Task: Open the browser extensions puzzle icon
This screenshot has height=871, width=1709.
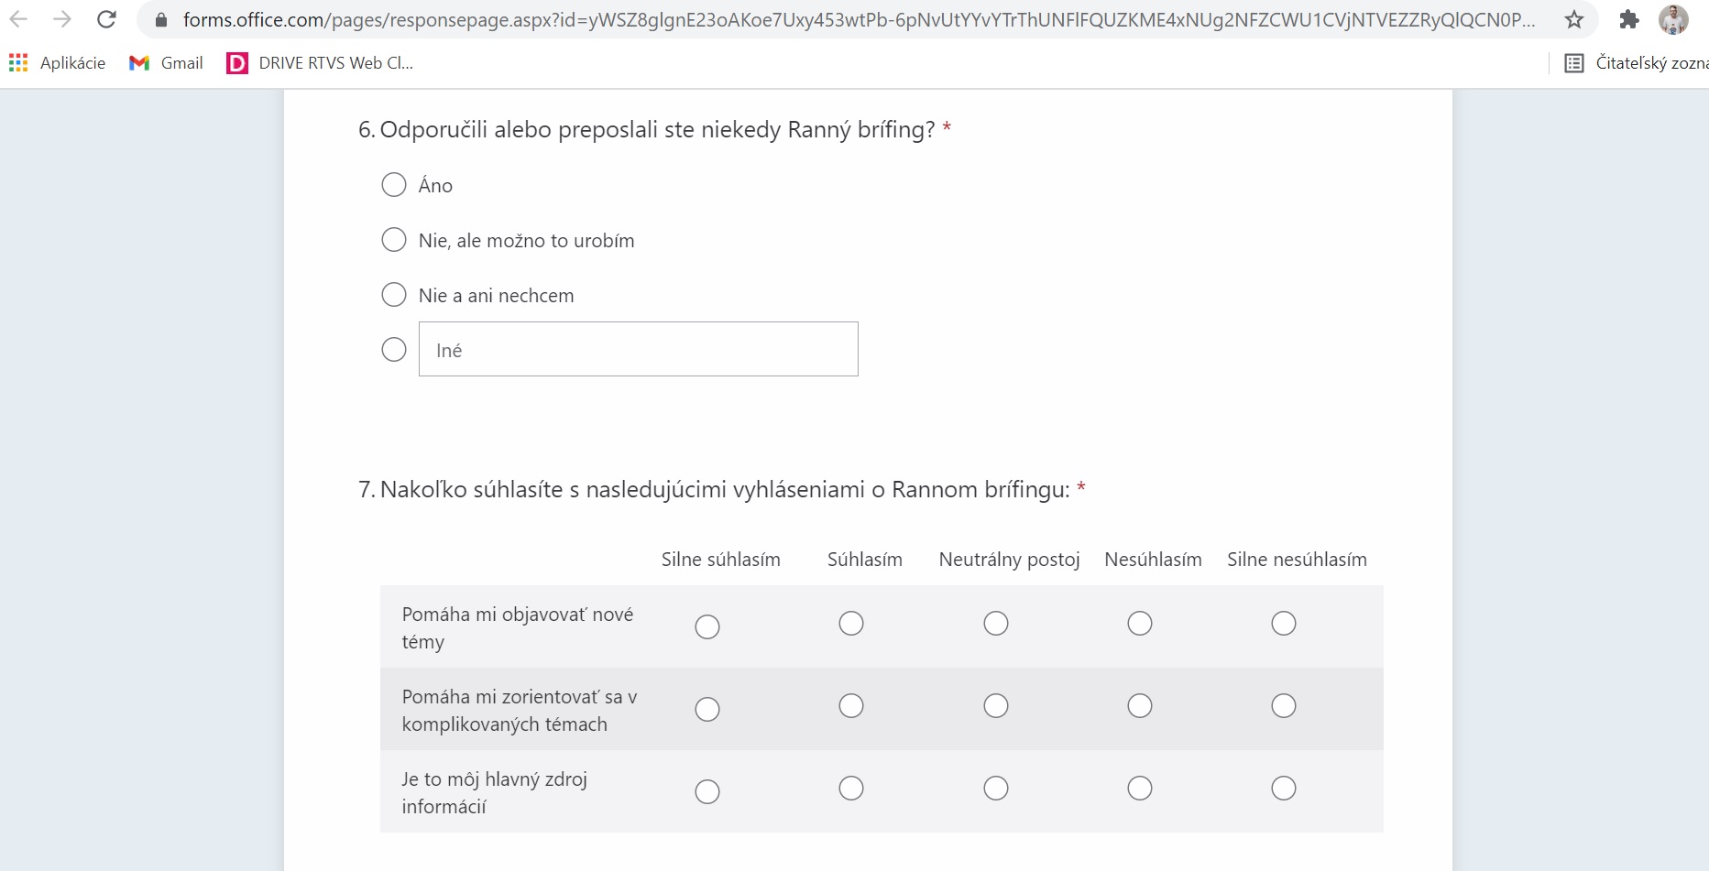Action: (x=1628, y=19)
